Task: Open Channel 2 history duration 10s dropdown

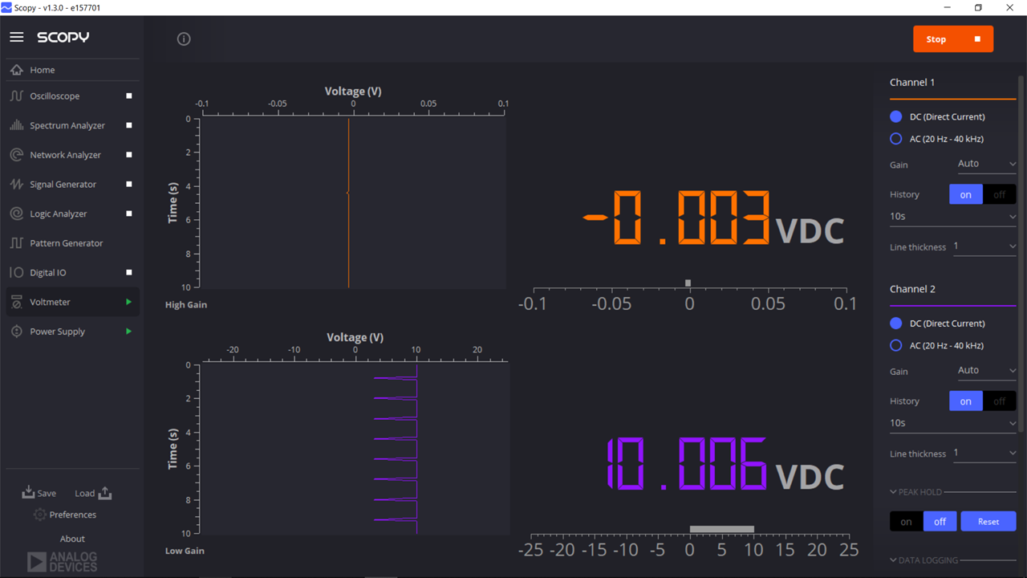Action: (953, 423)
